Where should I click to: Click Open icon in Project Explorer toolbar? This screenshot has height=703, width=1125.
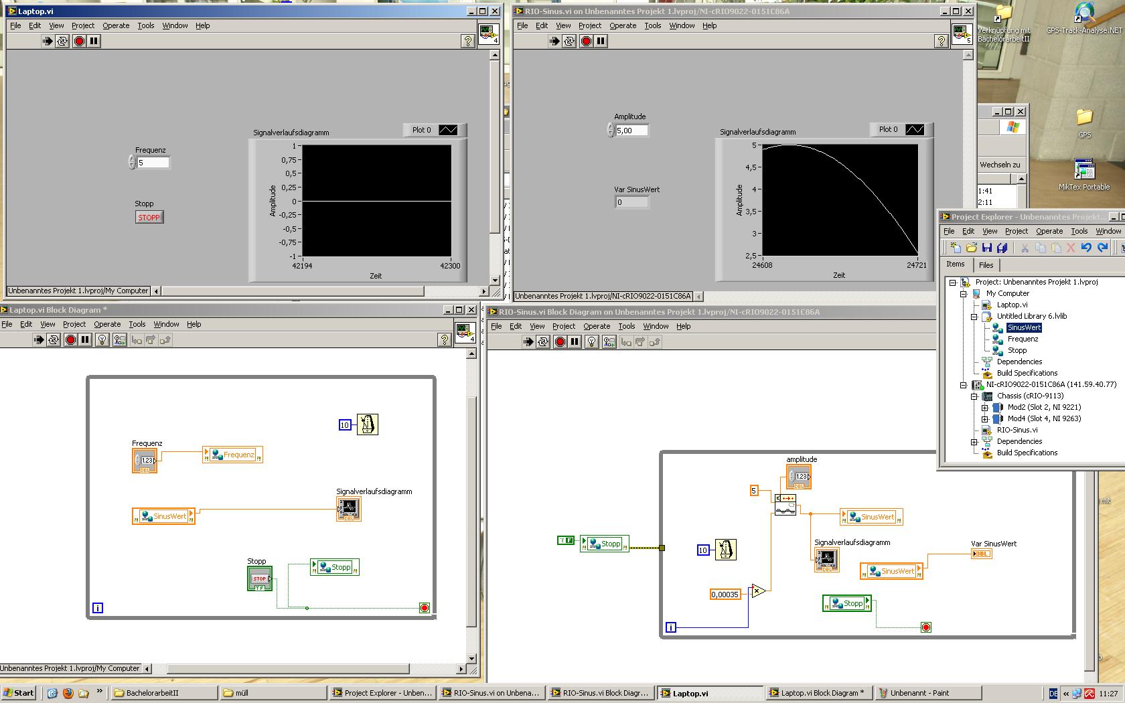pos(971,248)
